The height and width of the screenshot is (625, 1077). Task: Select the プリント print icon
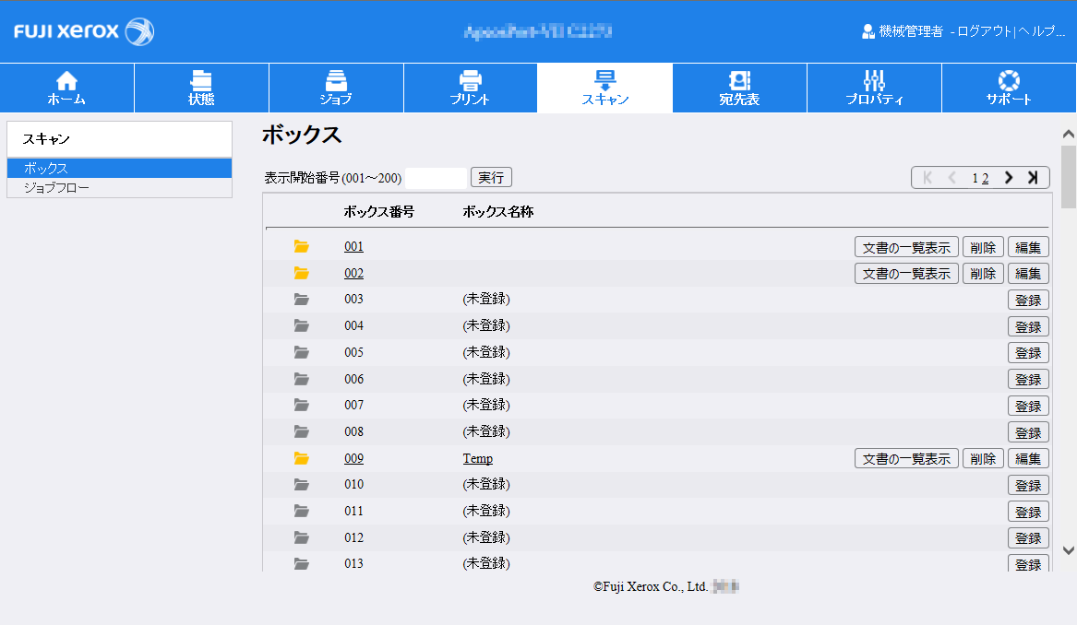point(471,88)
